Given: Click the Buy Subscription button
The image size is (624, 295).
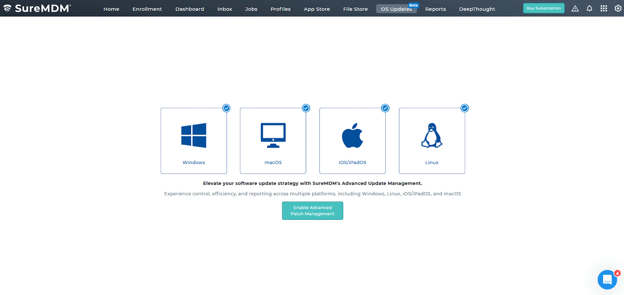Looking at the screenshot, I should point(544,8).
